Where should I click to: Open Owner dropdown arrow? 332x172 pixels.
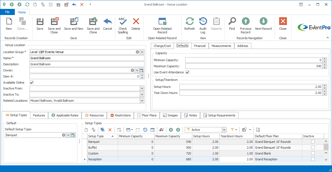click(137, 70)
